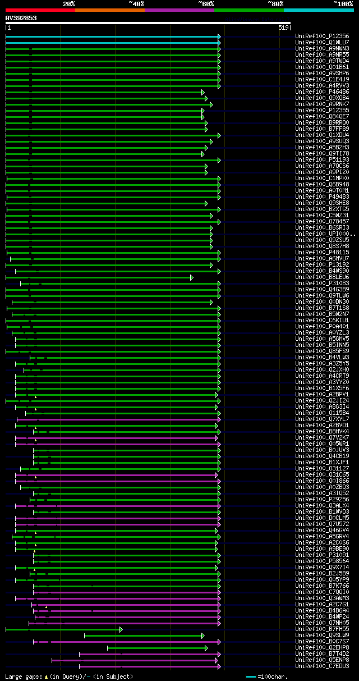The height and width of the screenshot is (681, 359).
Task: Click the UniRef100_P51193 label
Action: pyautogui.click(x=322, y=159)
